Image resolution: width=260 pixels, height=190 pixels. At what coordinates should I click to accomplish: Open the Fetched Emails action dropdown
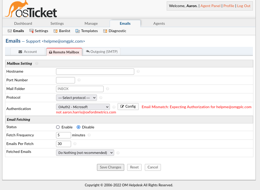pyautogui.click(x=85, y=153)
